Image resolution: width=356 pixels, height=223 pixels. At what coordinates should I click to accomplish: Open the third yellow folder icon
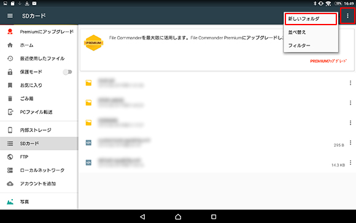tap(88, 123)
